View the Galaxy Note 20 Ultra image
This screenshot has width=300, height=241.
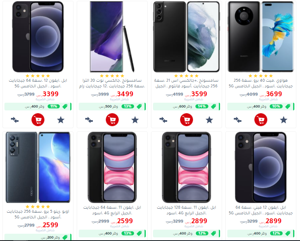[x=112, y=36]
